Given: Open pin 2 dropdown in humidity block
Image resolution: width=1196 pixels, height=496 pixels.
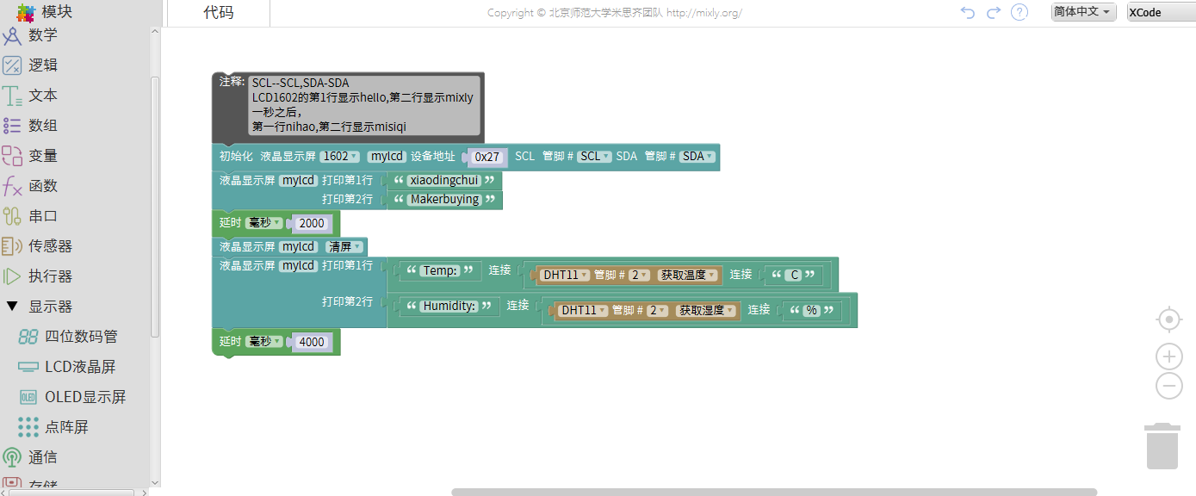Looking at the screenshot, I should [657, 311].
